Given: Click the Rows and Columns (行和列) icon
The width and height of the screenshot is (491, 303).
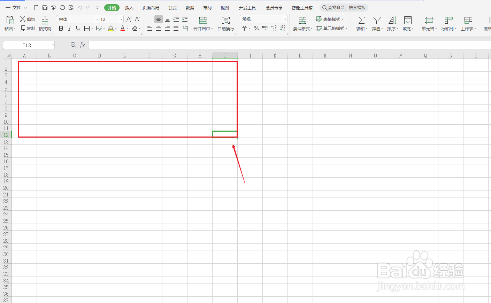Looking at the screenshot, I should tap(449, 21).
